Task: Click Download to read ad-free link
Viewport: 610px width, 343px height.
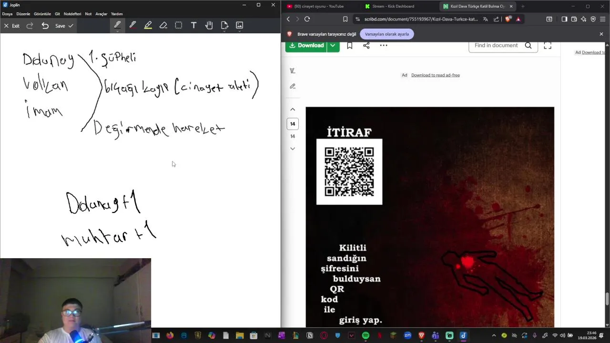Action: (436, 75)
